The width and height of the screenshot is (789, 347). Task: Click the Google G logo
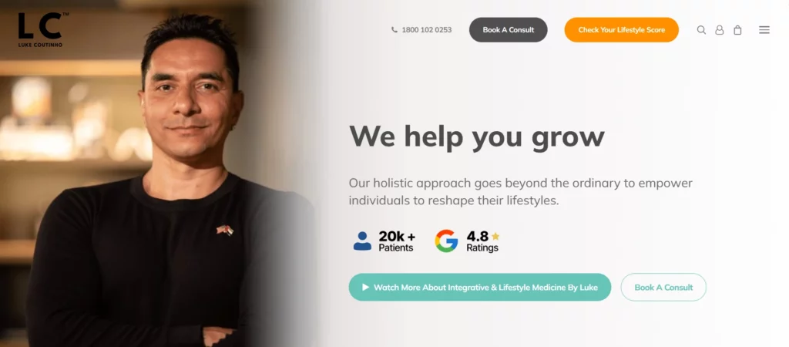446,241
